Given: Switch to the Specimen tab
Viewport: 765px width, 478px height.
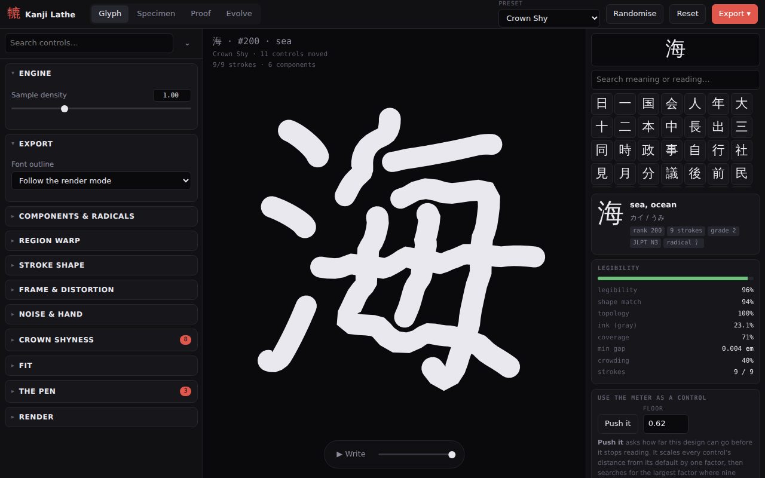Looking at the screenshot, I should [156, 14].
